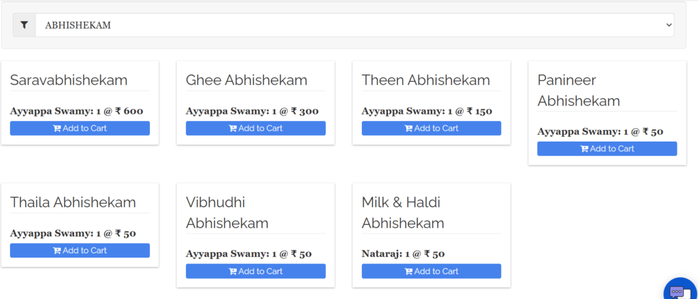Click the Milk & Haldi Abhishekam title
The width and height of the screenshot is (698, 299).
coord(403,213)
